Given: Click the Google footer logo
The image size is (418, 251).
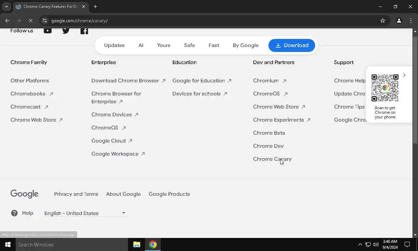Looking at the screenshot, I should [x=24, y=194].
